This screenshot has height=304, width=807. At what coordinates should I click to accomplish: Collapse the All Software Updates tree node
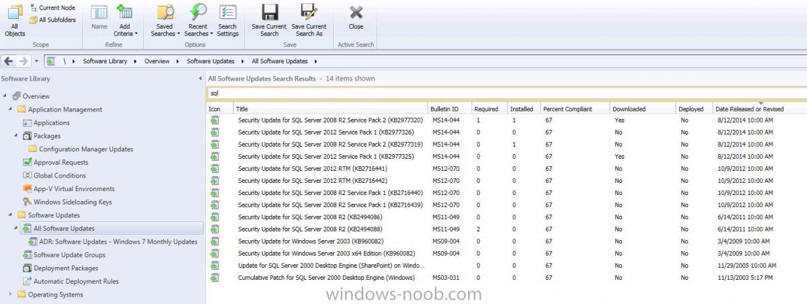pos(16,228)
